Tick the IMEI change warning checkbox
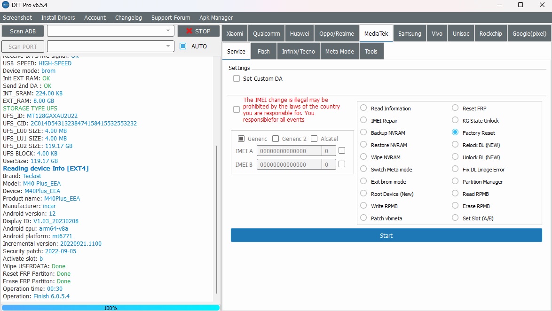The width and height of the screenshot is (552, 311). 236,109
